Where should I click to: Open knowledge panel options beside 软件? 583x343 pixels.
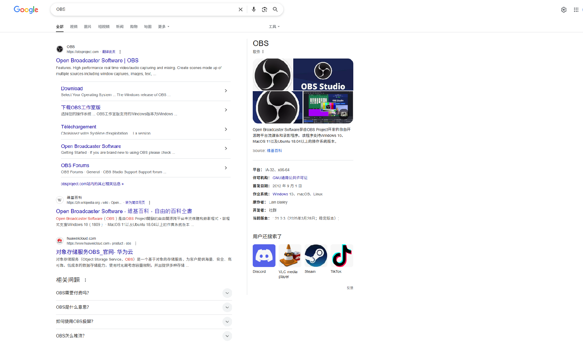coord(263,52)
